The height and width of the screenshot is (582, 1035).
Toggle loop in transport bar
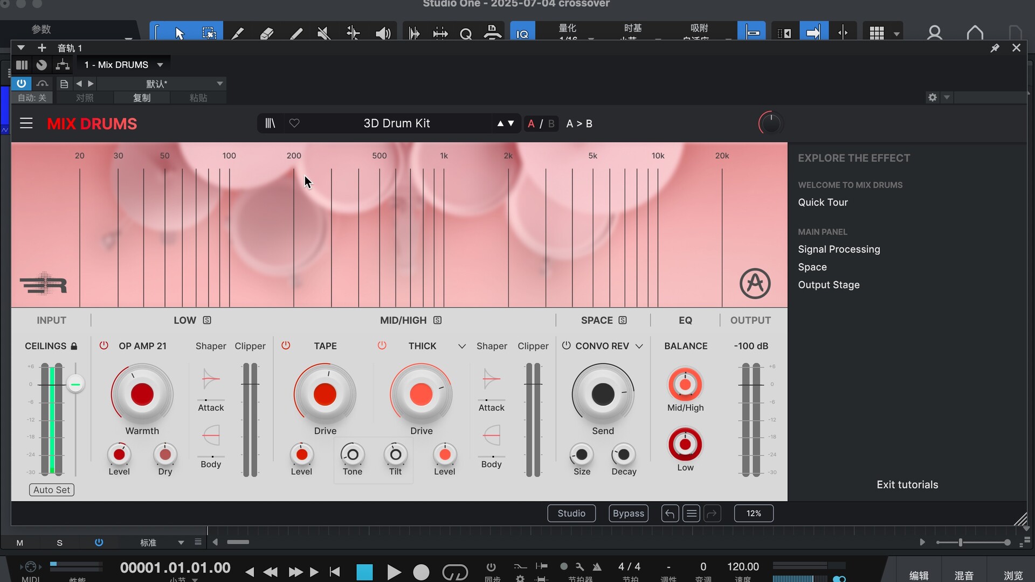coord(455,572)
